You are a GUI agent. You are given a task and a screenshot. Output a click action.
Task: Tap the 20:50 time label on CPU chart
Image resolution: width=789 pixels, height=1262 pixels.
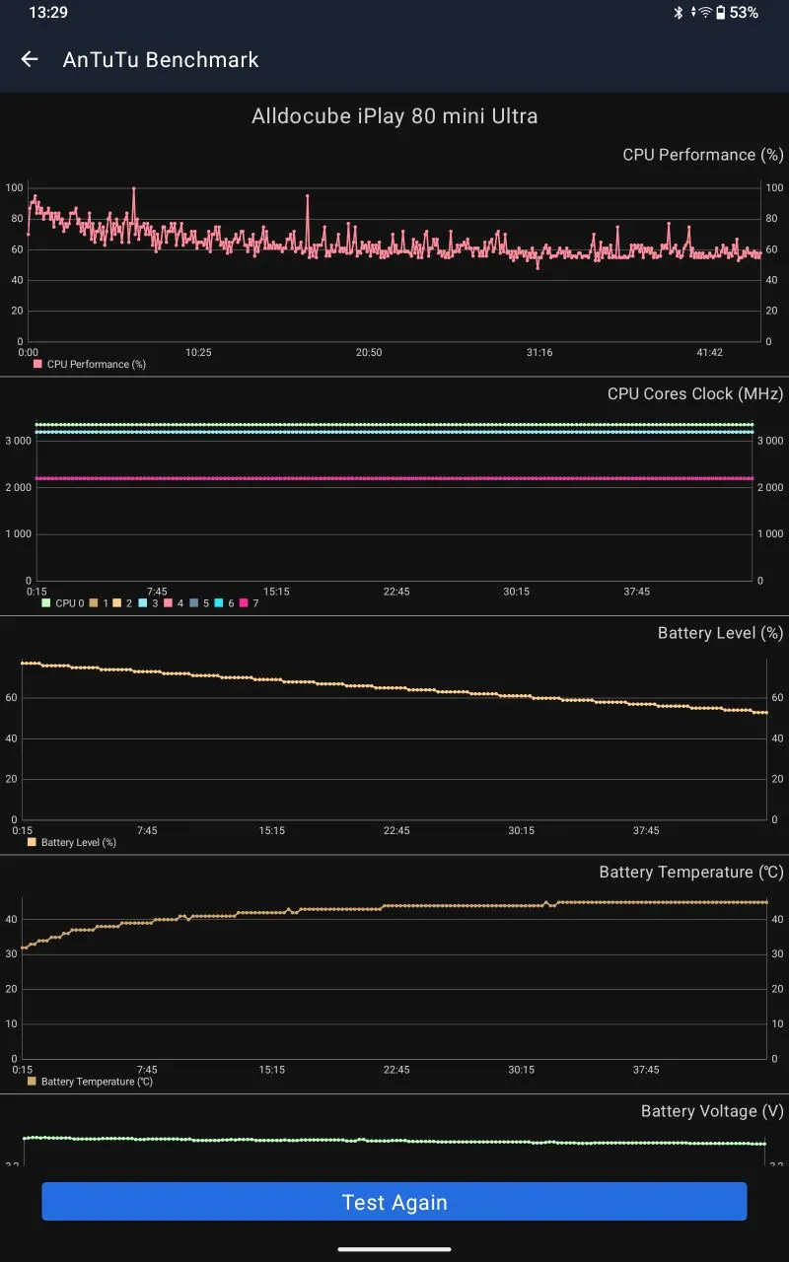click(x=369, y=352)
